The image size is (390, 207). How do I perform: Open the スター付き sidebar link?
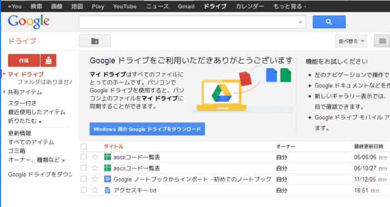22,103
